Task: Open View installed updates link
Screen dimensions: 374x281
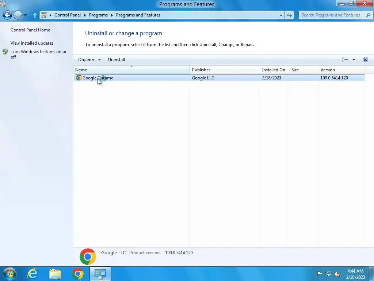Action: click(x=32, y=43)
